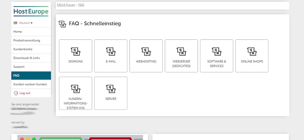304x140 pixels.
Task: Click the Support sidebar item
Action: click(31, 67)
